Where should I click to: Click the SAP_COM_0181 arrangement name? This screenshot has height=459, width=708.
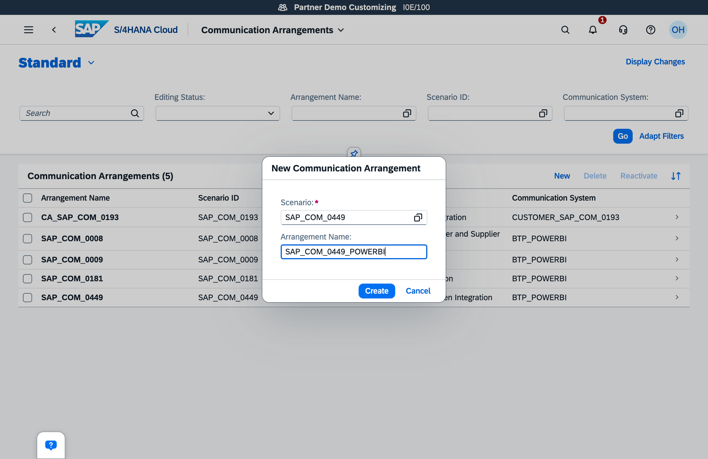pos(72,279)
